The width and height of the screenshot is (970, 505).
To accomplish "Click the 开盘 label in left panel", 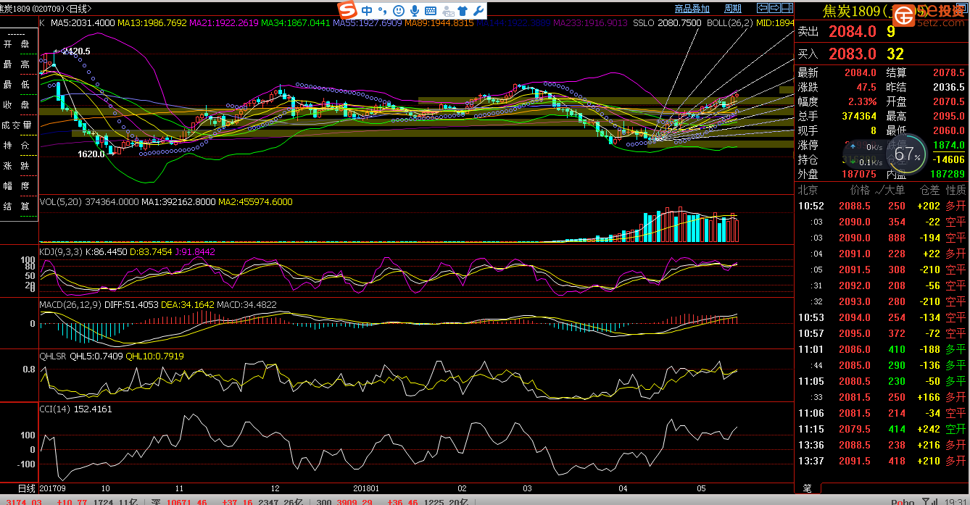I will click(17, 45).
